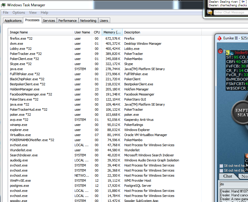
Task: Select the VirtualBox.exe process
Action: pos(105,135)
